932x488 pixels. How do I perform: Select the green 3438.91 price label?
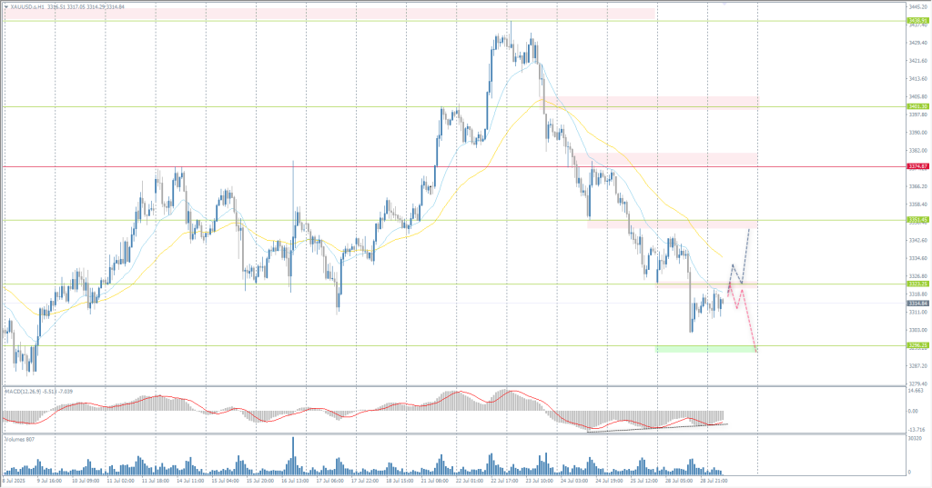coord(917,20)
